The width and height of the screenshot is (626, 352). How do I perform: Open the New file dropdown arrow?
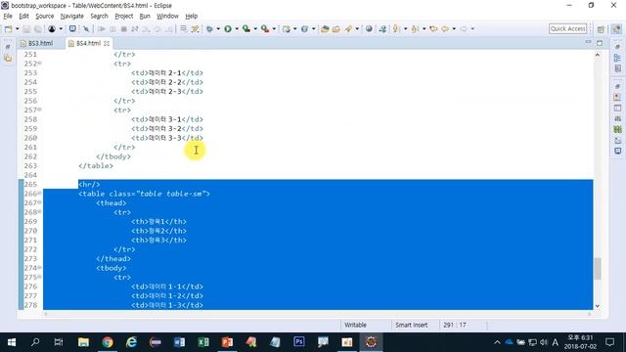coord(17,28)
